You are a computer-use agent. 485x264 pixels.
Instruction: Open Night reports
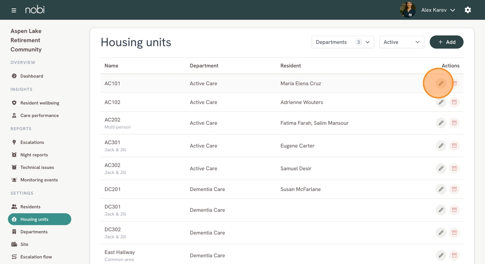coord(39,155)
